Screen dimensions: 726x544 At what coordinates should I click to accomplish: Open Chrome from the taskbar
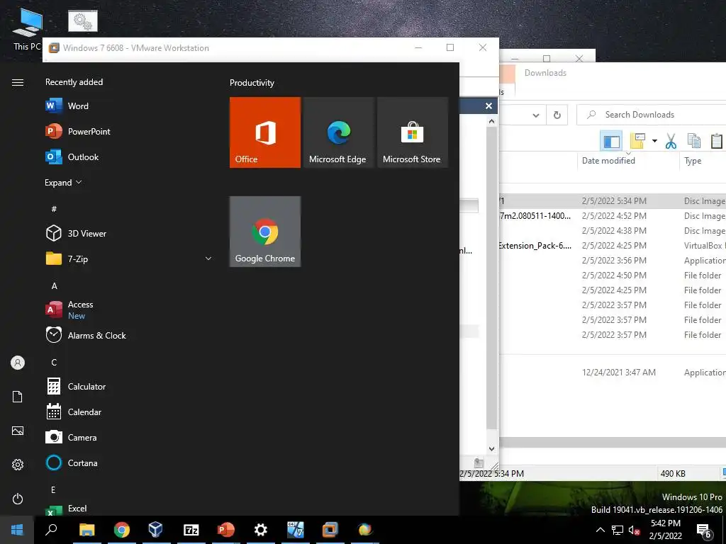[121, 530]
